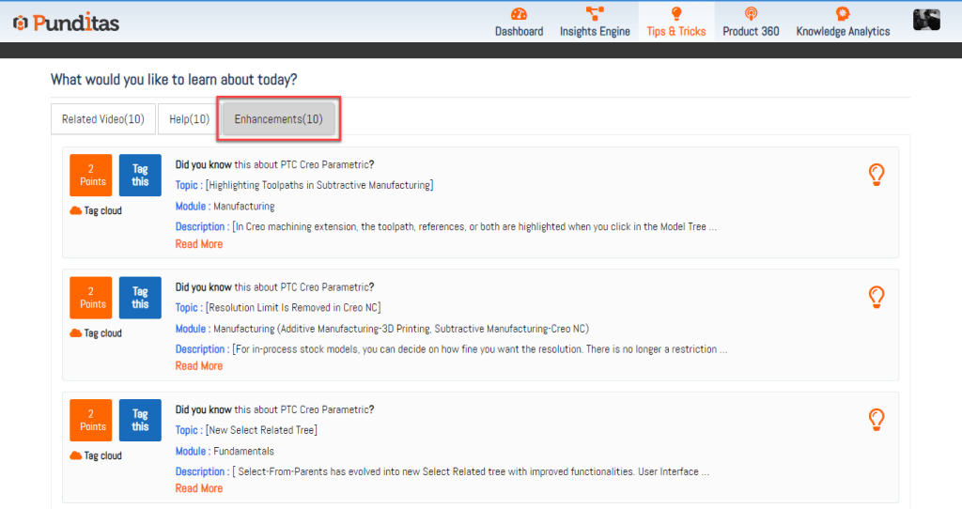Switch to the Related Video(10) tab

(102, 119)
